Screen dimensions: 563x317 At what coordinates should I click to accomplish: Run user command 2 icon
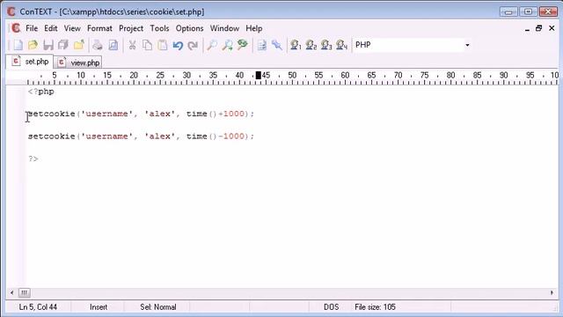coord(311,45)
